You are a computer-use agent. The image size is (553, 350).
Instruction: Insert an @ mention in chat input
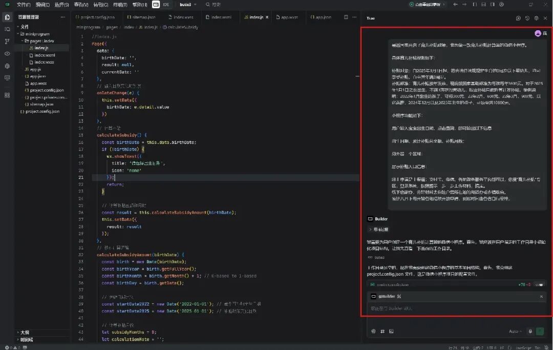(x=373, y=332)
